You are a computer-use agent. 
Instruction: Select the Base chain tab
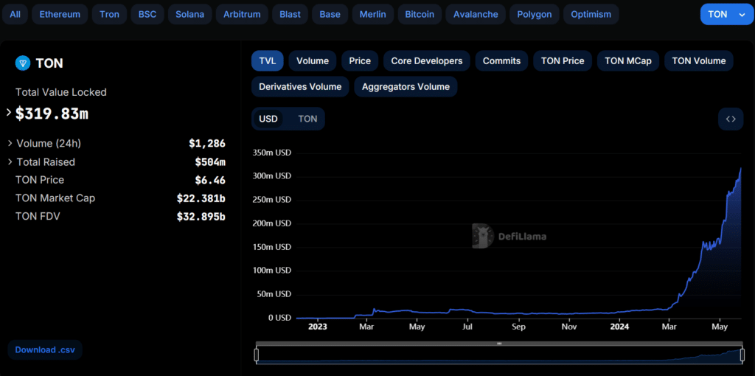click(x=330, y=15)
